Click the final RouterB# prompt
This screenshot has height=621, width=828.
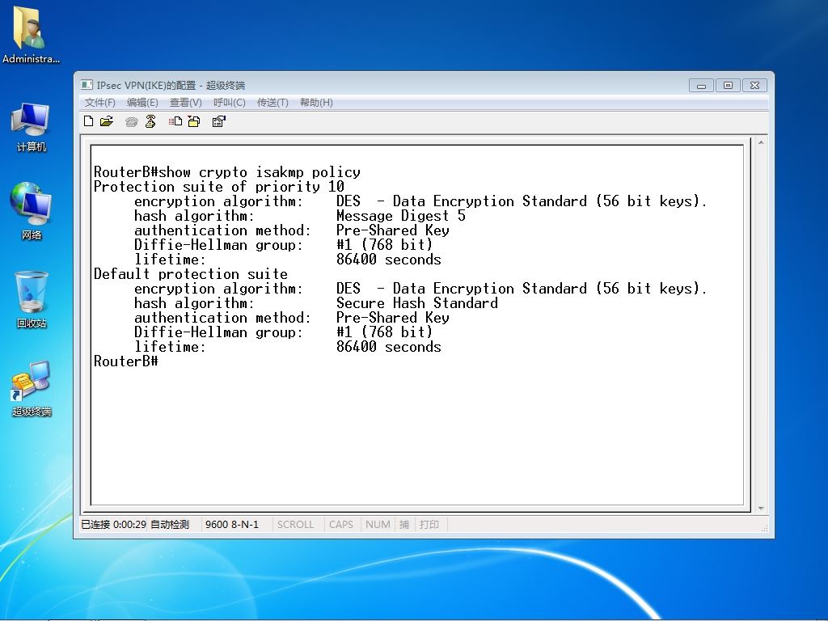coord(125,361)
